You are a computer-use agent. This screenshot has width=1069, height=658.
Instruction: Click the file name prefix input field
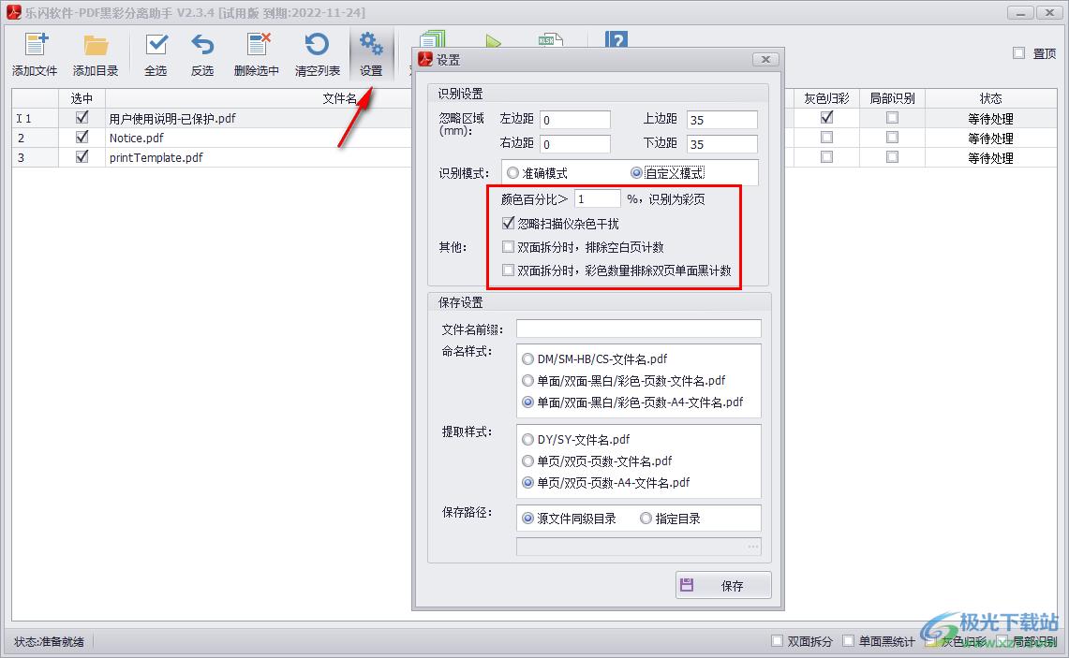click(638, 329)
